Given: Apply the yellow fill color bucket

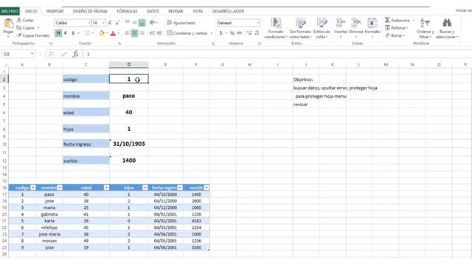Looking at the screenshot, I should 102,33.
